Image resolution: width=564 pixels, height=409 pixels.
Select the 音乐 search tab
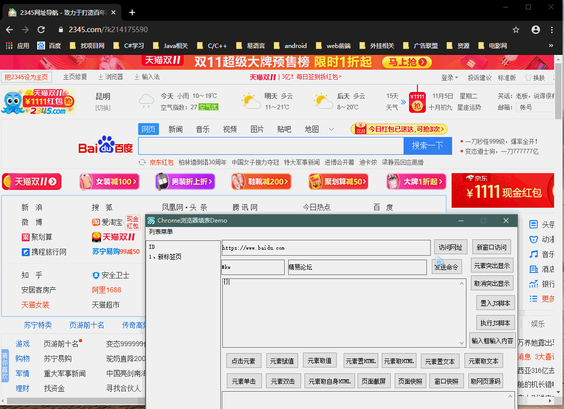[203, 130]
